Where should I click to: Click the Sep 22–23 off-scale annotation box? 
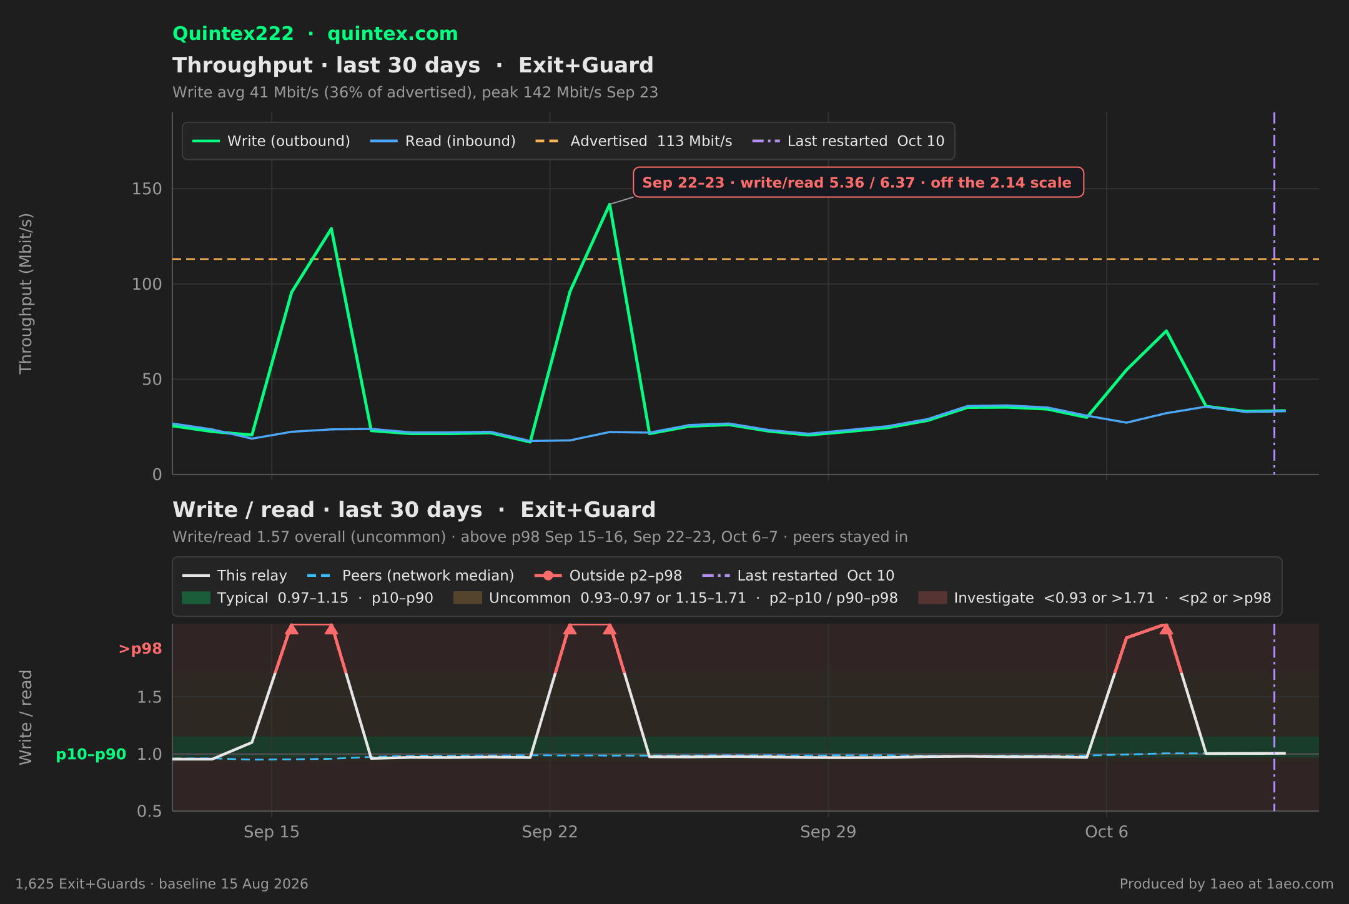858,182
